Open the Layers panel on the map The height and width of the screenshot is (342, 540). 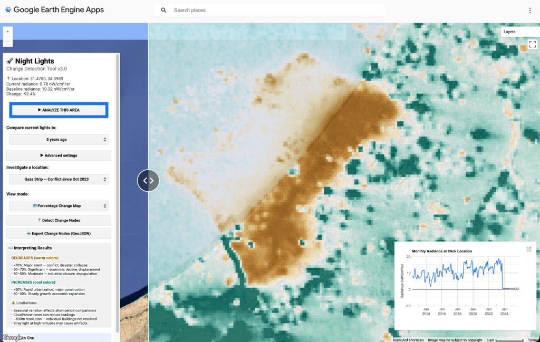pyautogui.click(x=520, y=32)
